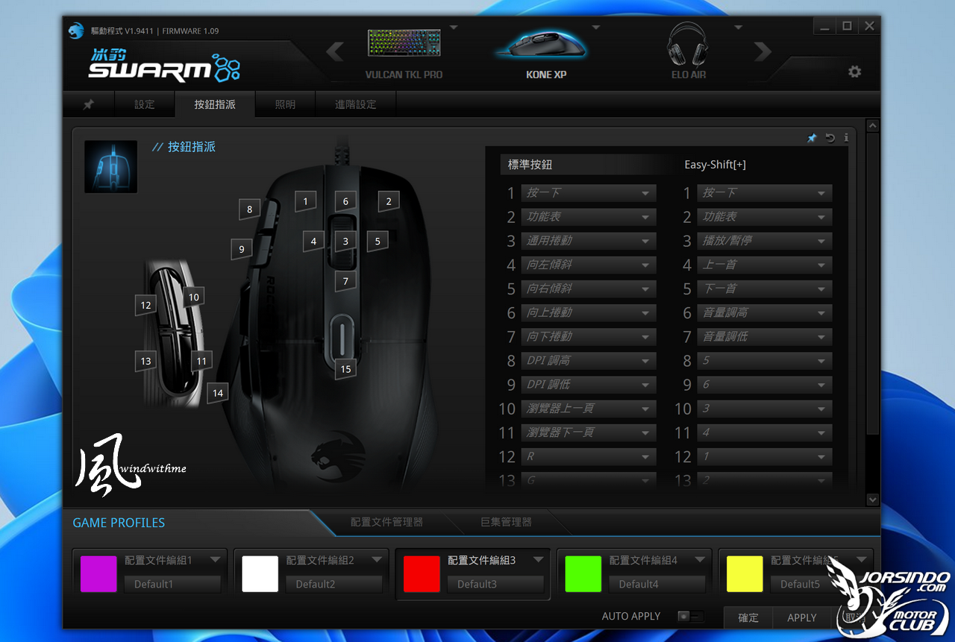Go to previous device with left arrow
Screen dimensions: 955x642
tap(335, 51)
